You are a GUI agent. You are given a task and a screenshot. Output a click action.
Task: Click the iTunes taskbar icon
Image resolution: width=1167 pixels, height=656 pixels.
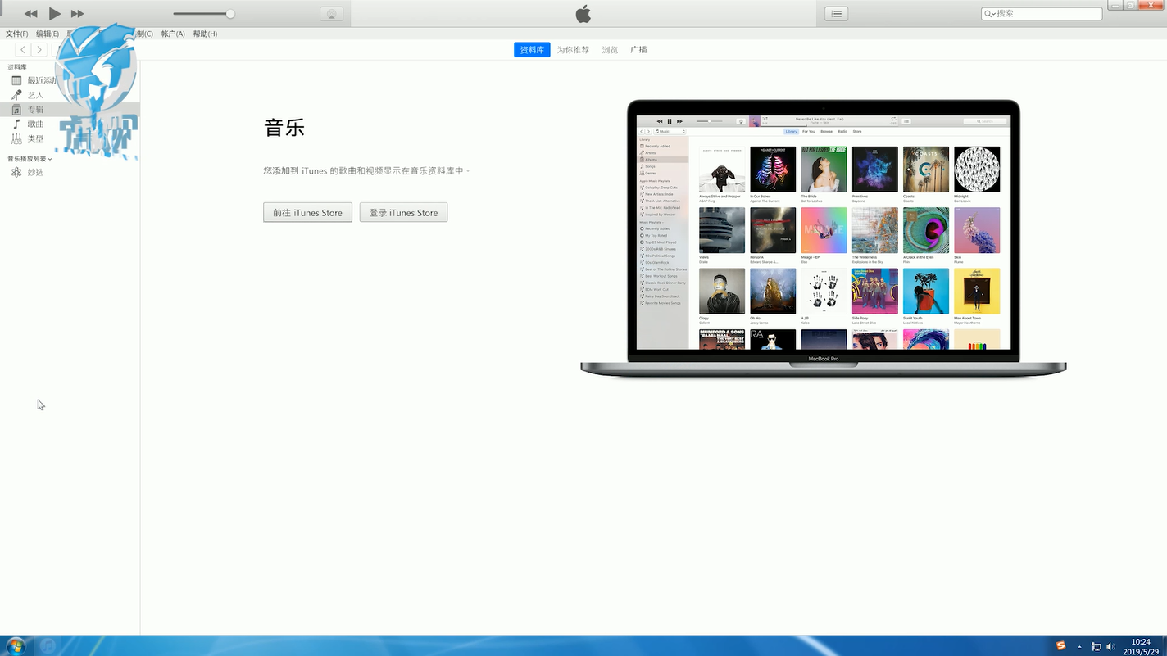[48, 645]
